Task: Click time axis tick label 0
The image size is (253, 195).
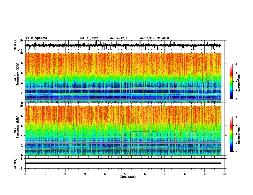Action: (x=25, y=174)
